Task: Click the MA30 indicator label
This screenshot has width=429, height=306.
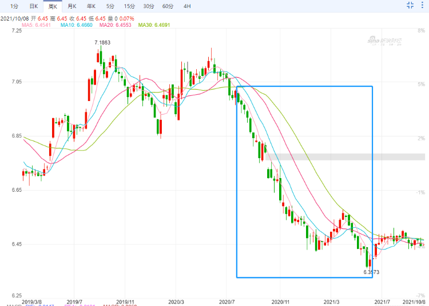Action: click(154, 25)
